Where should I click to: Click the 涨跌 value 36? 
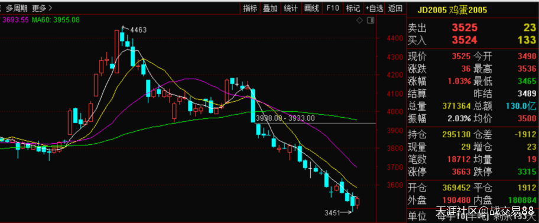point(466,69)
